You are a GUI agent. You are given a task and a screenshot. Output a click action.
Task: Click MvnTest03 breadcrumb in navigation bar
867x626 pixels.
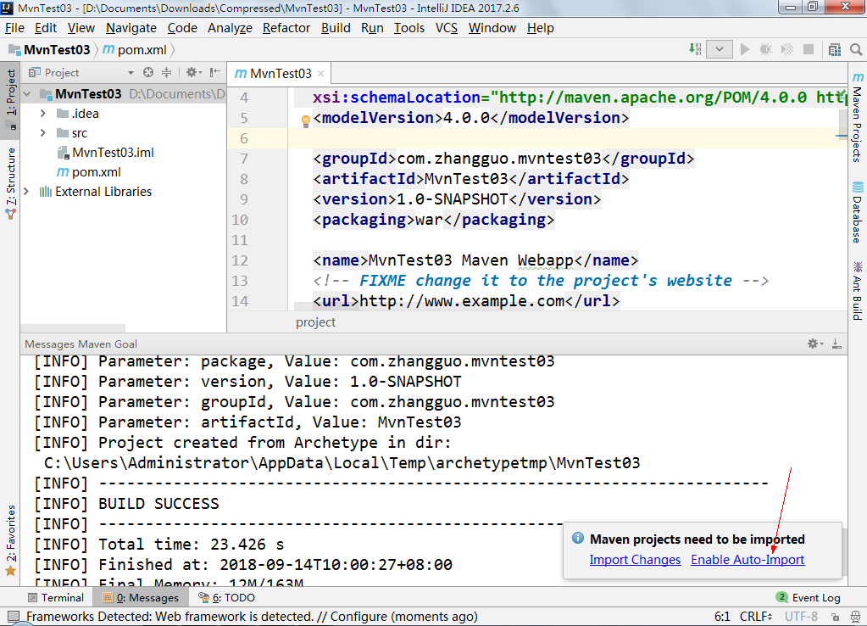click(49, 50)
